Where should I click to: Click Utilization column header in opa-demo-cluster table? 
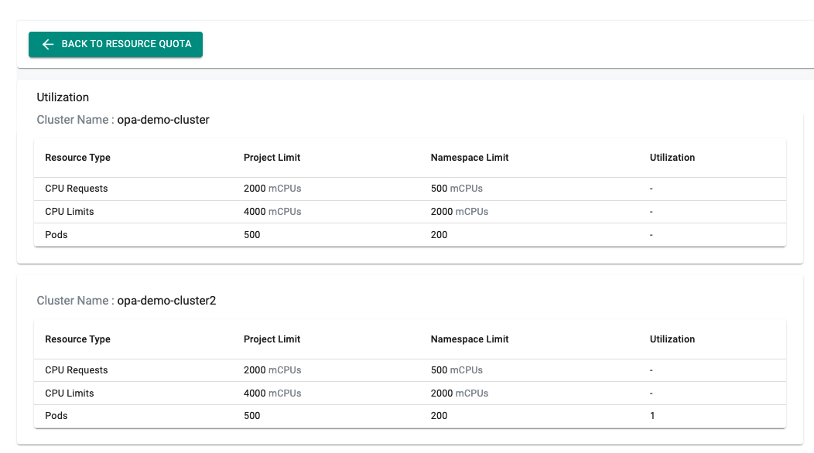click(x=672, y=158)
